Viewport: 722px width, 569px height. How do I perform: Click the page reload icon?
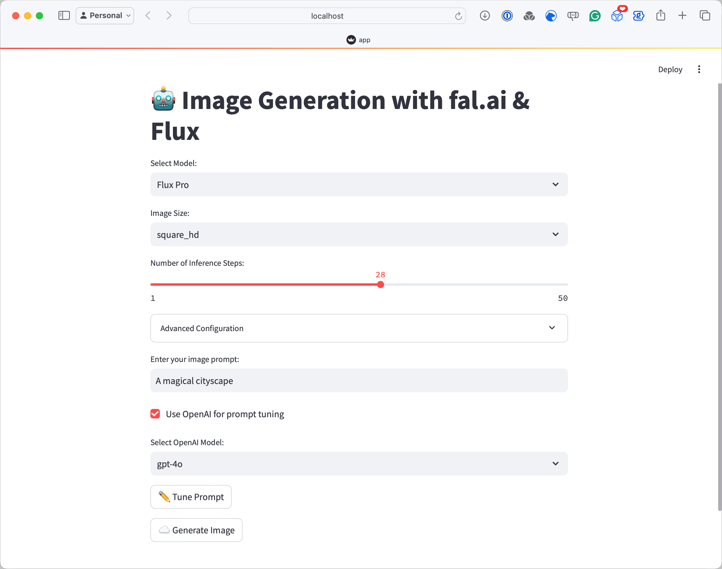coord(458,16)
